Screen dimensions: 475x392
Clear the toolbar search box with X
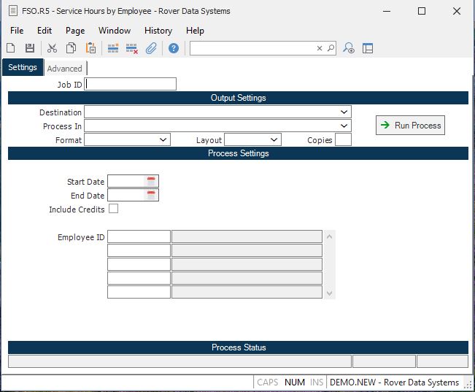click(319, 48)
